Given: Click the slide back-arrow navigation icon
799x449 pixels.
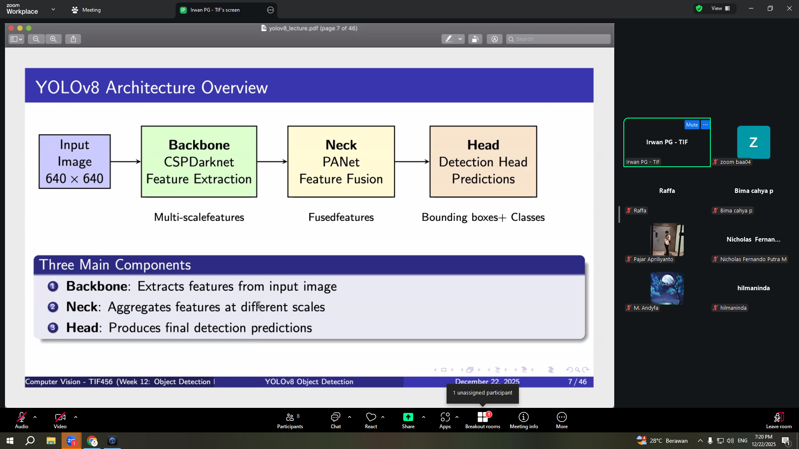Looking at the screenshot, I should 569,370.
